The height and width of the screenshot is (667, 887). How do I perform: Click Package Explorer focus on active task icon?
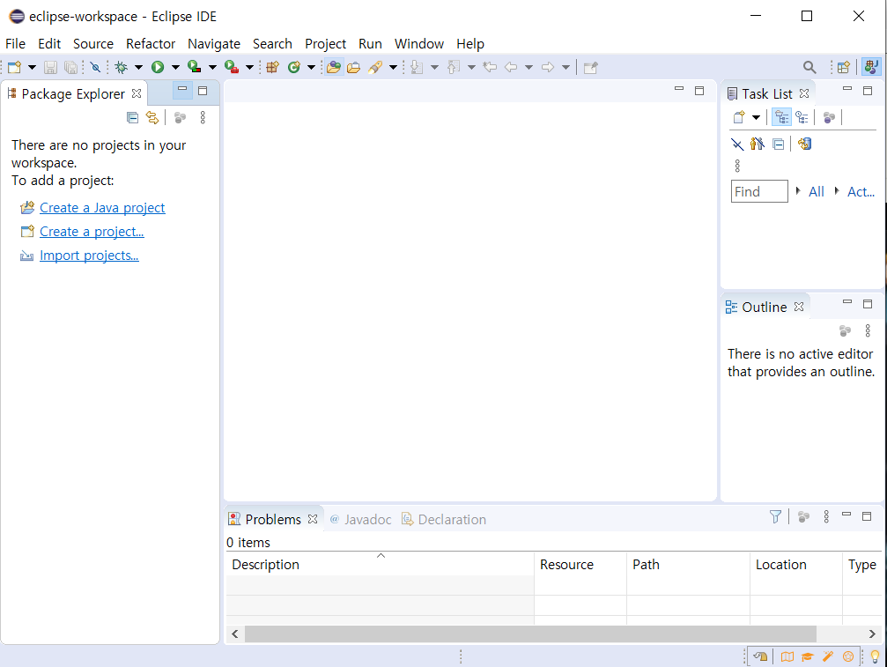[x=180, y=117]
